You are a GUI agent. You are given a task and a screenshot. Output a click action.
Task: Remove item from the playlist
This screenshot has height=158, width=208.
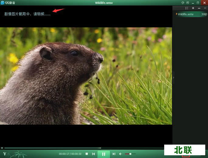click(199, 8)
